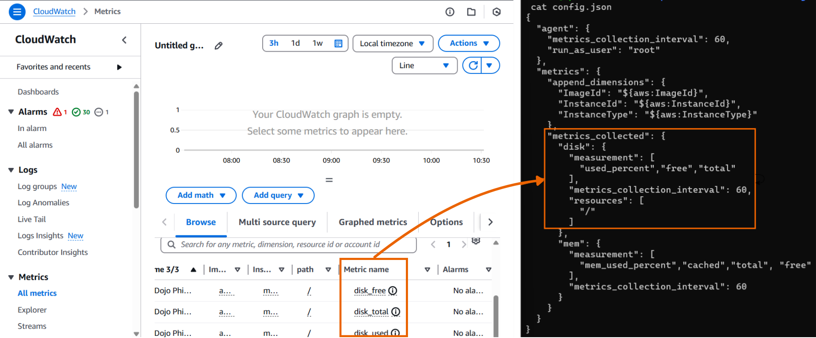Open the refresh interval dropdown arrow

pos(490,65)
